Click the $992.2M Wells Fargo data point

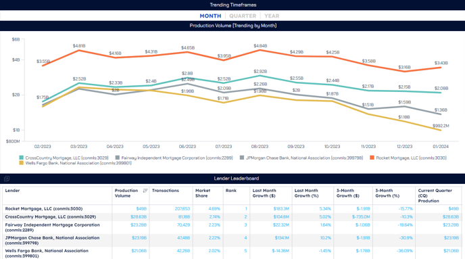coord(441,131)
